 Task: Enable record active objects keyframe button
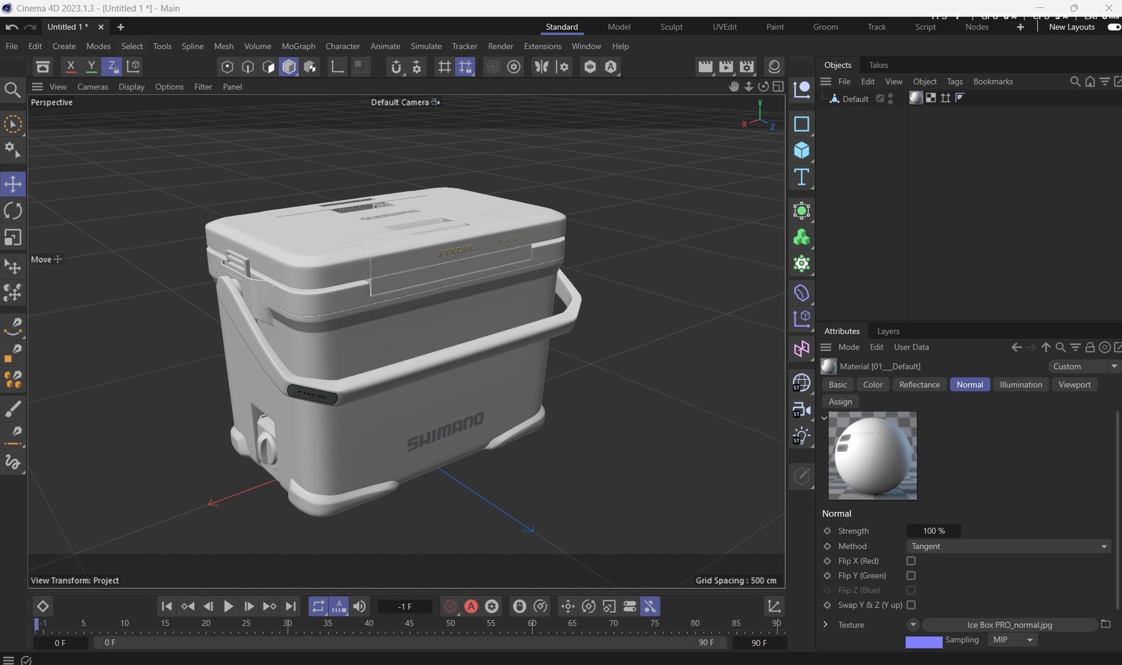(451, 607)
